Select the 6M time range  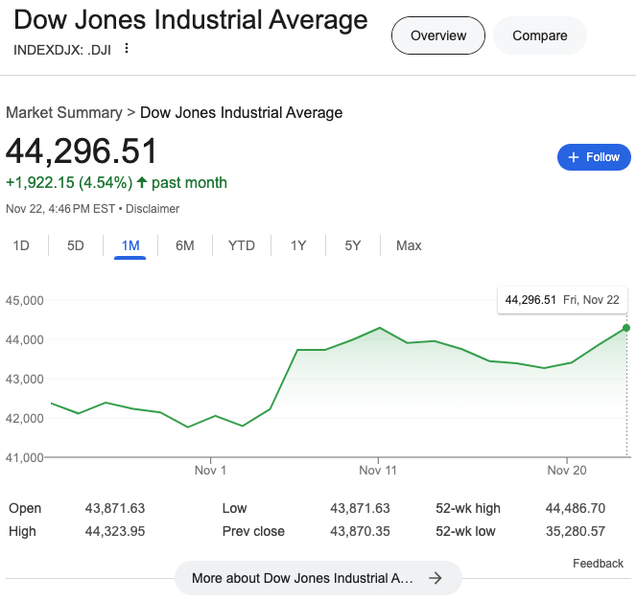click(185, 245)
